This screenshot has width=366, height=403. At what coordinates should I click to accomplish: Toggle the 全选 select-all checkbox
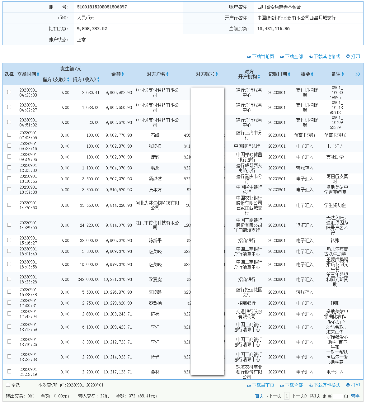[x=8, y=385]
